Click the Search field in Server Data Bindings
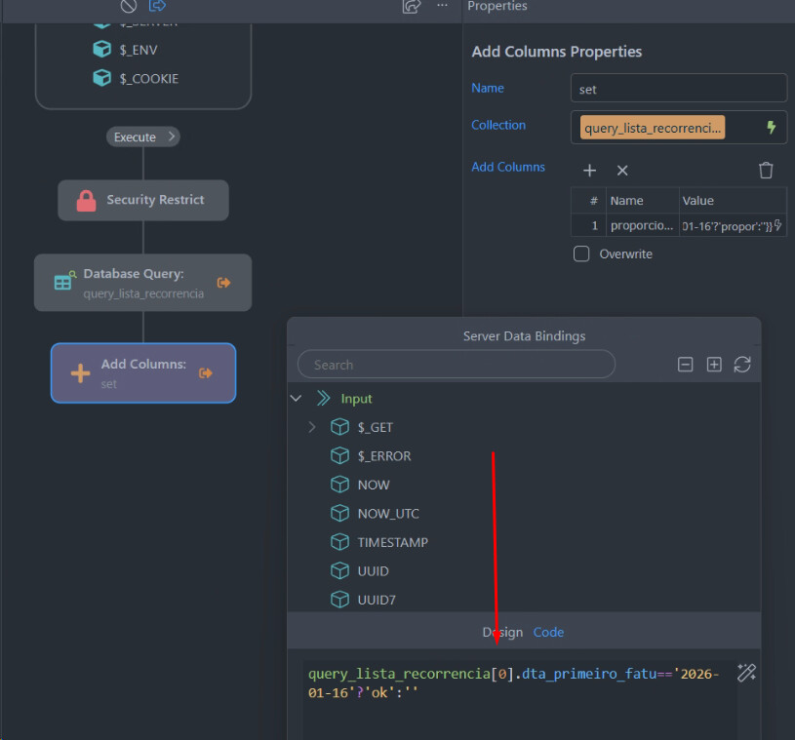The width and height of the screenshot is (795, 740). [456, 365]
